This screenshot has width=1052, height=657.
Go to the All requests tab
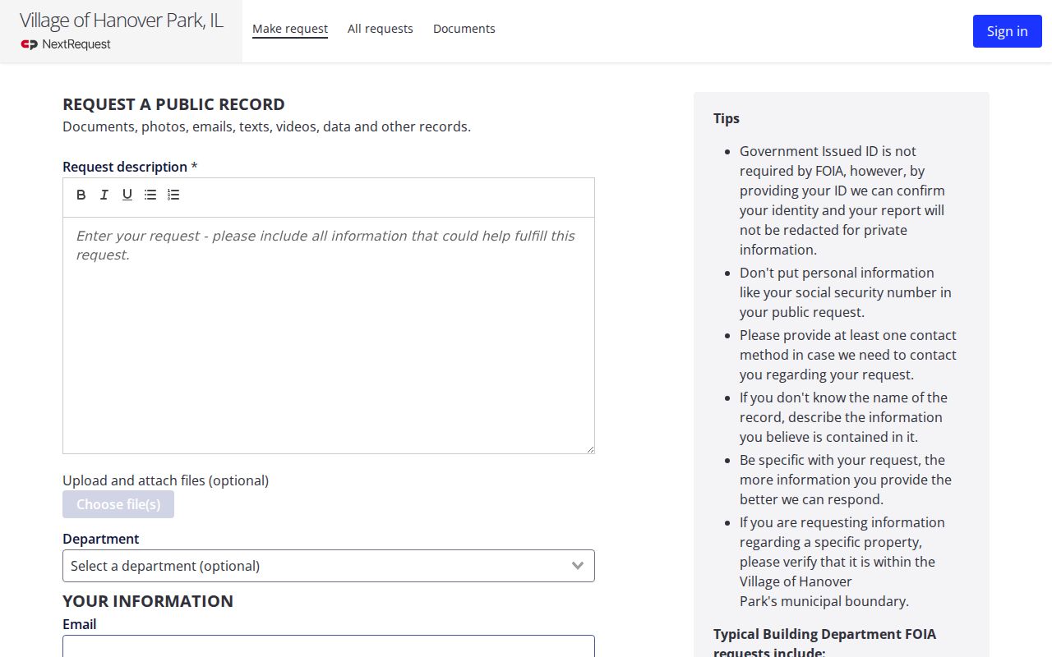pos(381,29)
